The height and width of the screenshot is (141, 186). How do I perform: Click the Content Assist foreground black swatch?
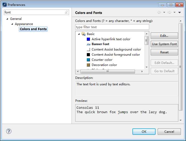pyautogui.click(x=88, y=55)
